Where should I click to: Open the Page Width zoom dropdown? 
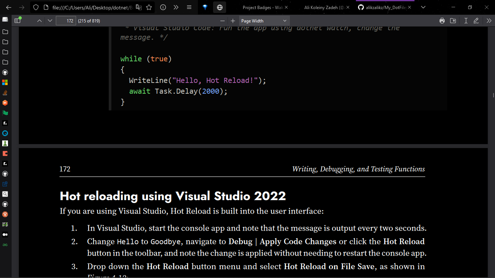264,21
